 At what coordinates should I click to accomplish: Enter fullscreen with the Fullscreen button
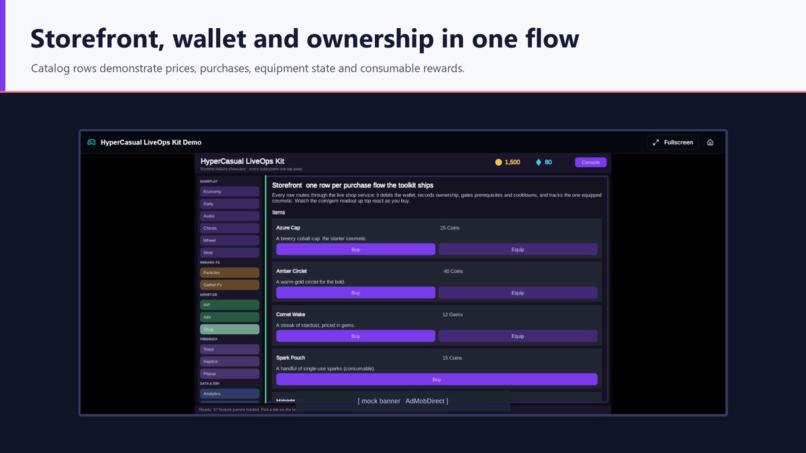point(673,142)
